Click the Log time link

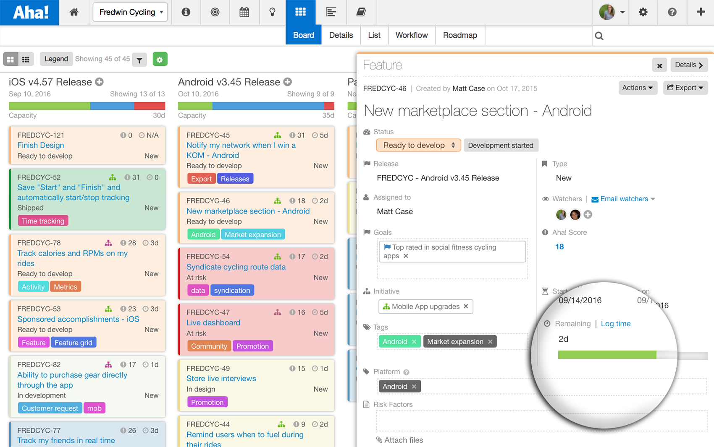615,323
